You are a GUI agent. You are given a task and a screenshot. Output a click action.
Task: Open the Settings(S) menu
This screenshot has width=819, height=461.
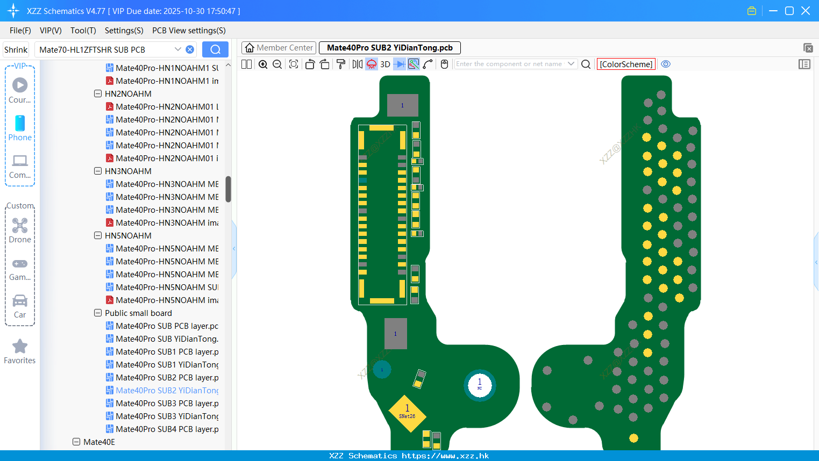(124, 31)
